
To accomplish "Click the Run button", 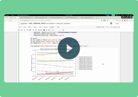I will click(40, 30).
